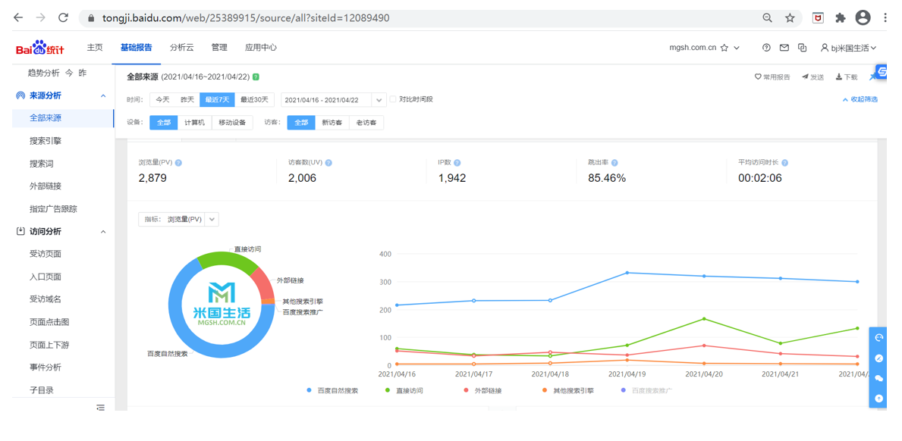Switch to the 分析云 tab
This screenshot has height=441, width=902.
click(x=182, y=48)
